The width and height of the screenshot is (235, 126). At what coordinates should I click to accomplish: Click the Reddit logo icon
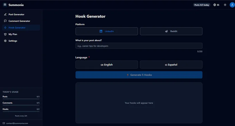[x=166, y=31]
